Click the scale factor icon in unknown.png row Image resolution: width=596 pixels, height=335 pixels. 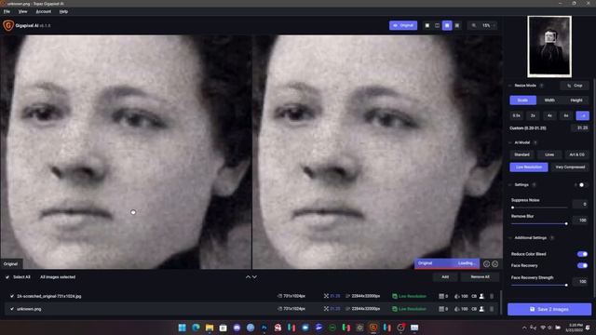point(326,309)
